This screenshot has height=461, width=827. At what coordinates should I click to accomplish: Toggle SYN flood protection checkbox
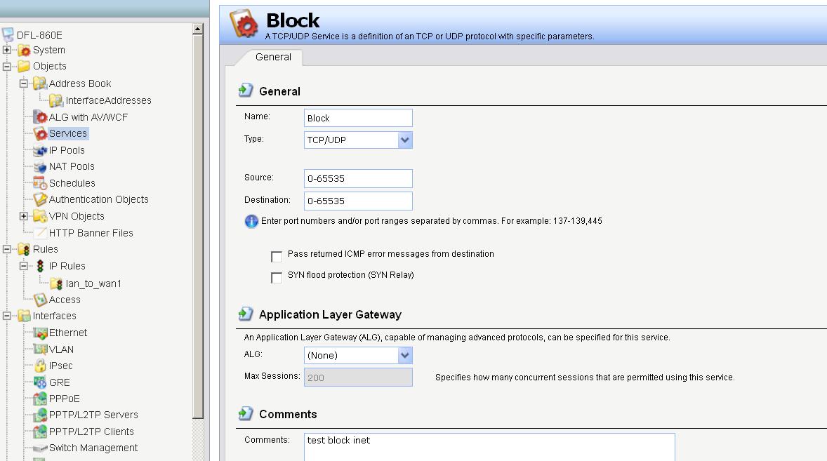pyautogui.click(x=277, y=277)
